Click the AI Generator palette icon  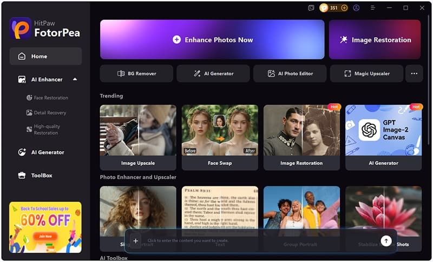tap(22, 152)
